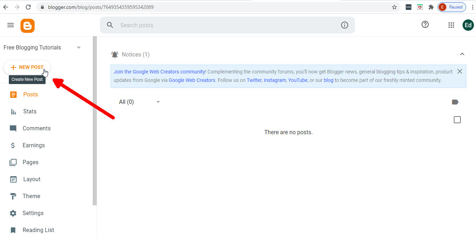Screen dimensions: 476x238
Task: Open the Help question mark icon
Action: 425,24
